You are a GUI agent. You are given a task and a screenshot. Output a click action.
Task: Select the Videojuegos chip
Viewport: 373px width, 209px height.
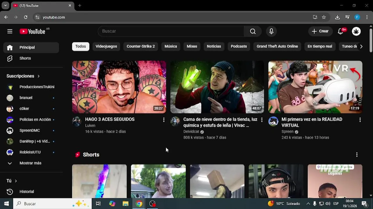point(106,46)
